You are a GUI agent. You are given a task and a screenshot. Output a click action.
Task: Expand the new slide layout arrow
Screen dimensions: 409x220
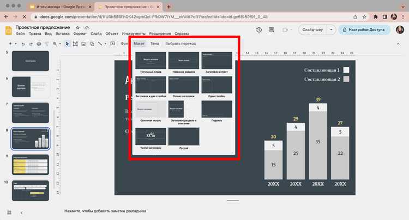click(16, 43)
